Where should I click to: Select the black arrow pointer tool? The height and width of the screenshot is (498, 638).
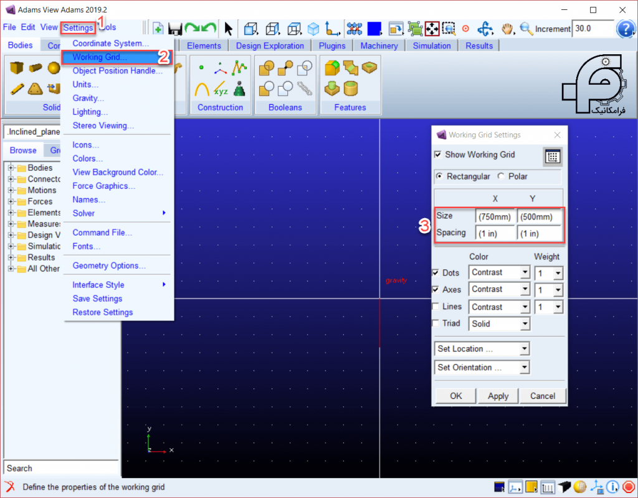(228, 29)
